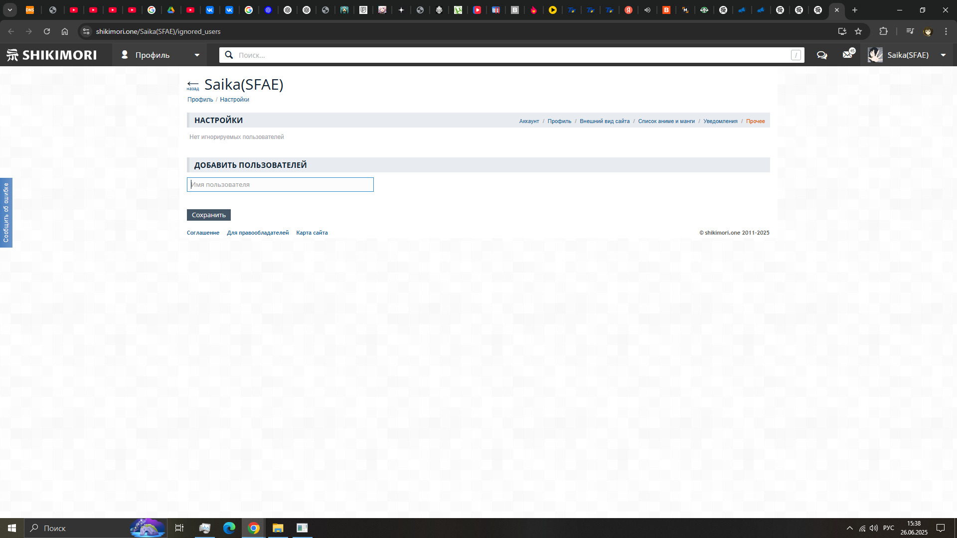Switch to the Уведомления settings tab

720,121
